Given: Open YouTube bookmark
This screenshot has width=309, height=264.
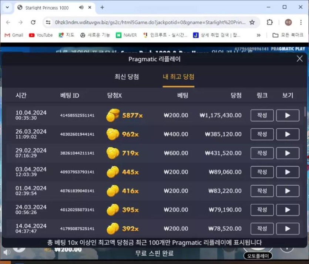Looking at the screenshot, I should 41,35.
